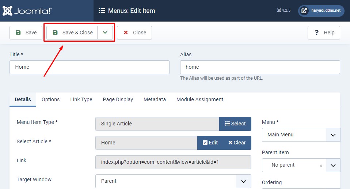Expand the Save & Close dropdown arrow

tap(105, 33)
